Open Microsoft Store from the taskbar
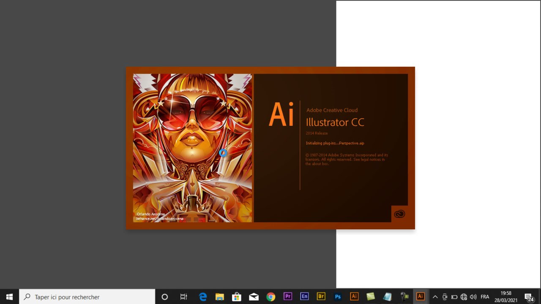 pyautogui.click(x=237, y=297)
